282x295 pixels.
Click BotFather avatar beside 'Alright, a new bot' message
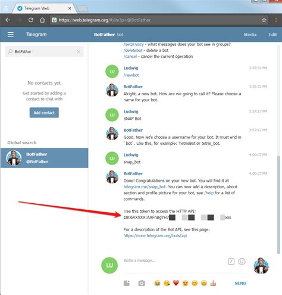112,90
